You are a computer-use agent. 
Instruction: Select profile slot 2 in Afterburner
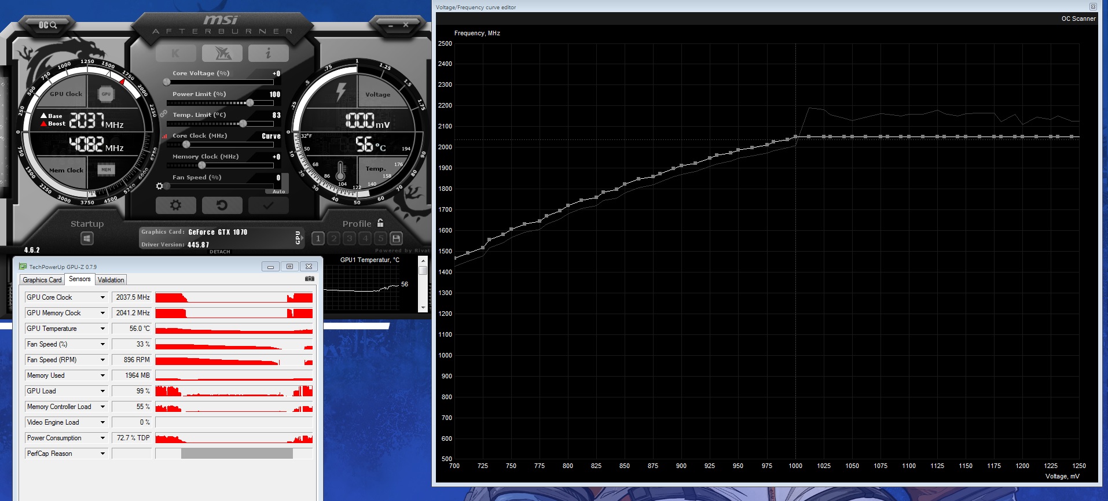coord(333,238)
